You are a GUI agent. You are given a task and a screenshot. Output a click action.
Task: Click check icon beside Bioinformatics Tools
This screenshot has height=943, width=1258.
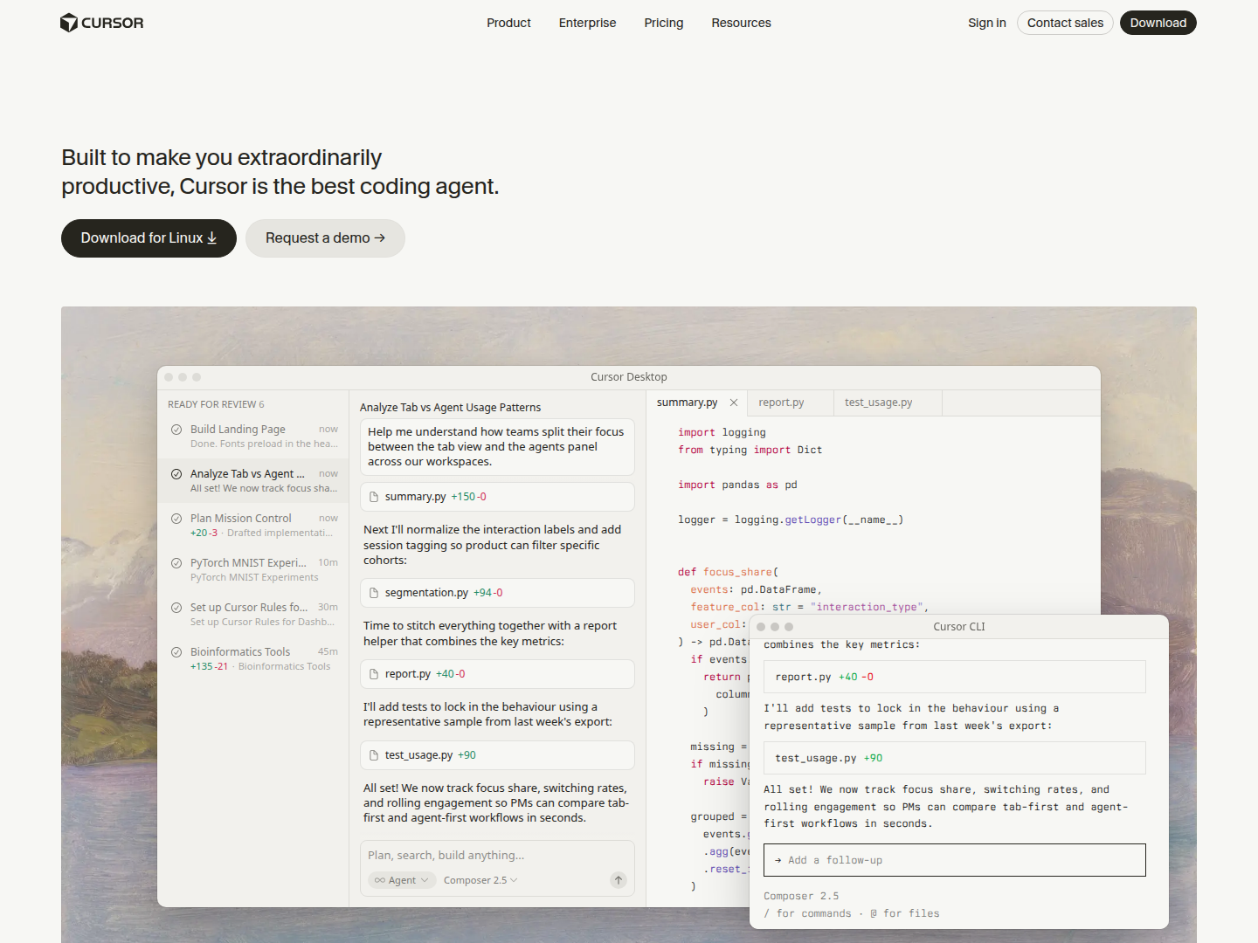click(176, 652)
